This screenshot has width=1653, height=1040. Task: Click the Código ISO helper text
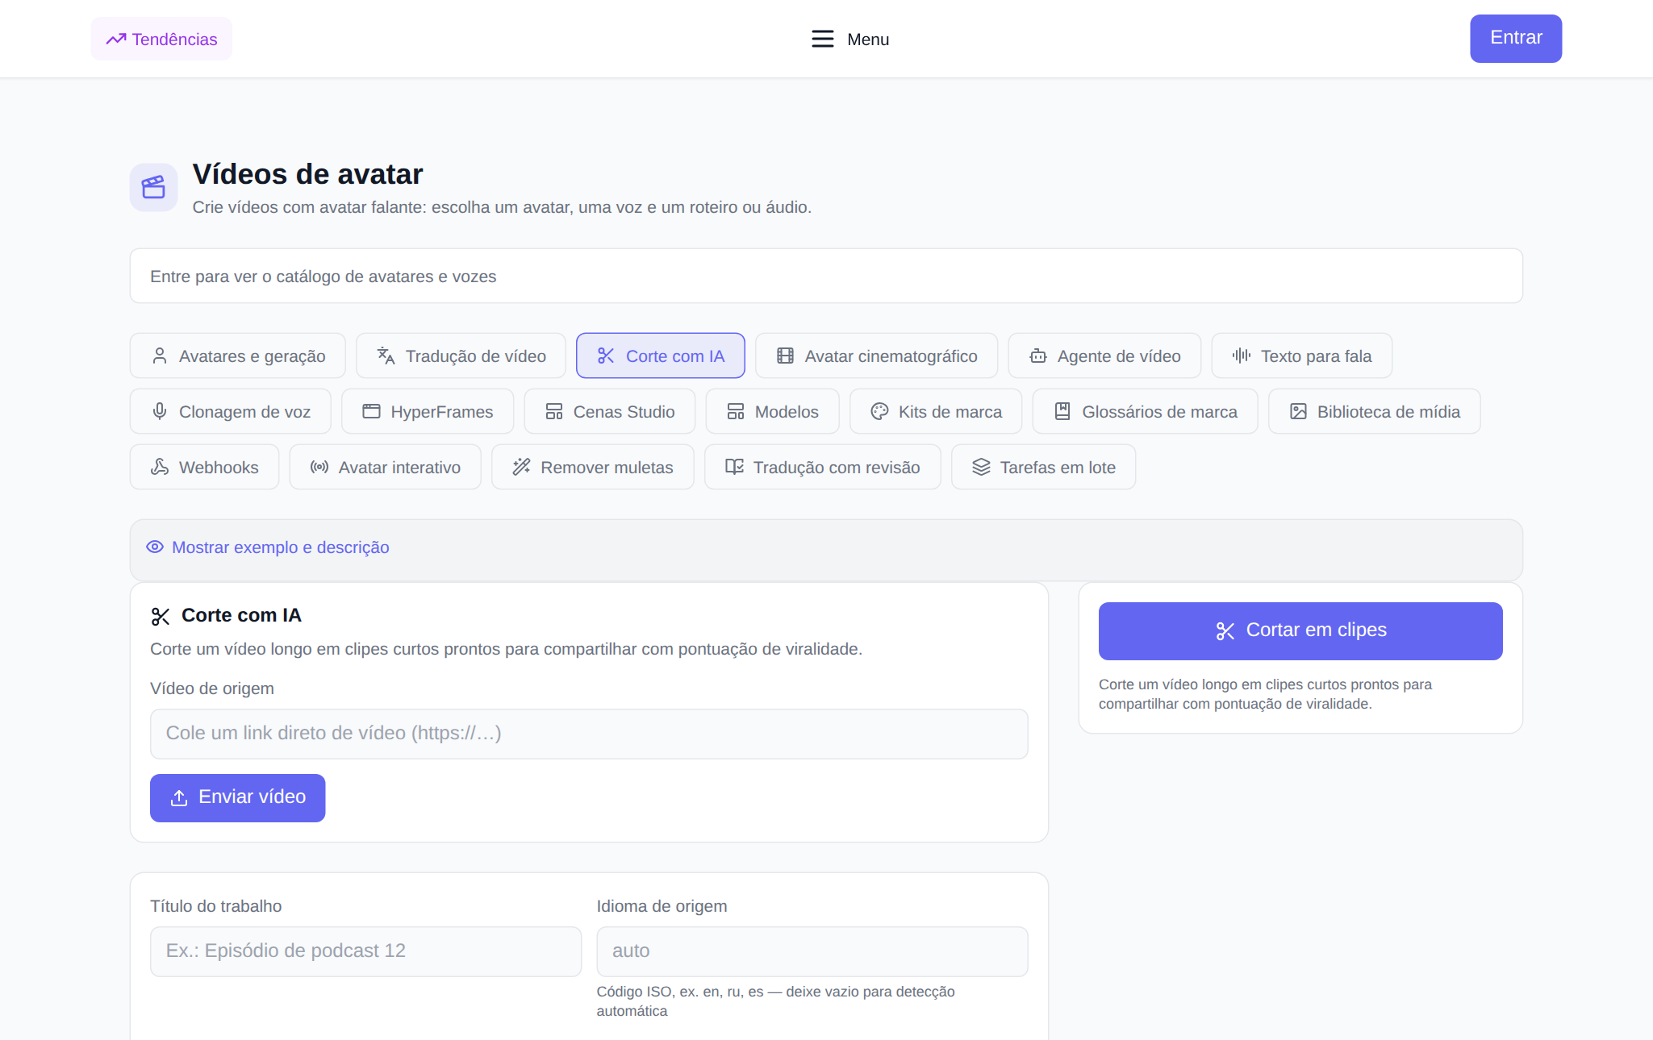coord(775,1001)
